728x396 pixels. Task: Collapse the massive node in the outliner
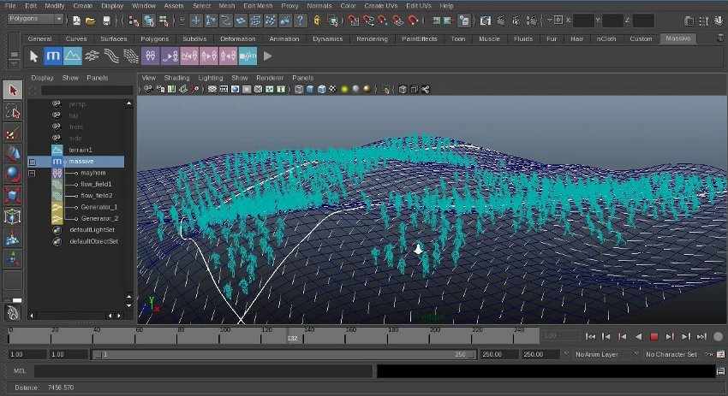33,162
